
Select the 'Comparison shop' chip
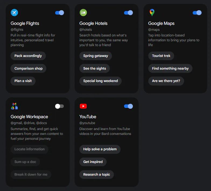point(29,69)
